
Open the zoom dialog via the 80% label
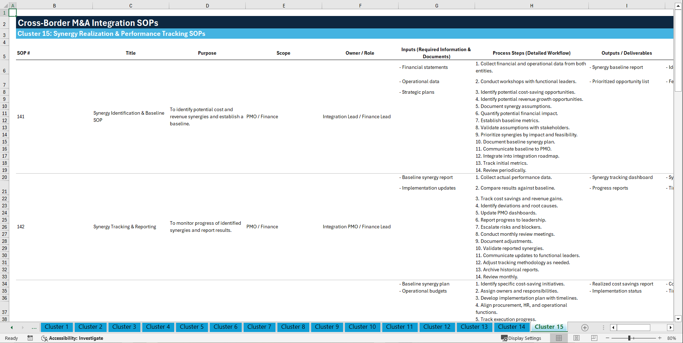(x=672, y=338)
